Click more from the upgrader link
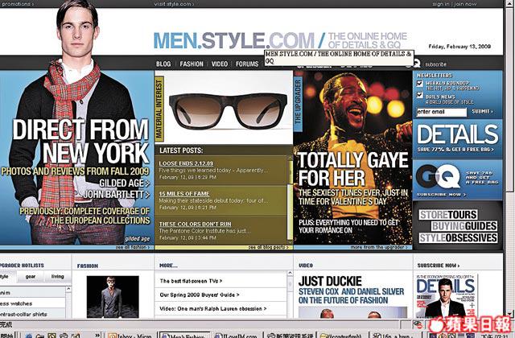This screenshot has height=338, width=515. click(x=379, y=247)
